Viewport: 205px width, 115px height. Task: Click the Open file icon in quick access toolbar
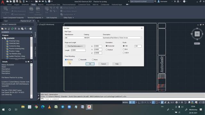tap(11, 1)
